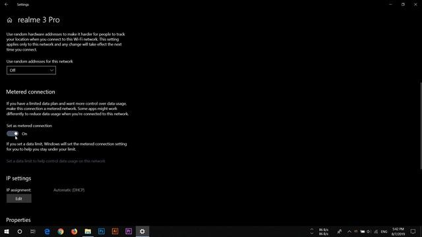Go back using the Settings back arrow

coord(6,5)
